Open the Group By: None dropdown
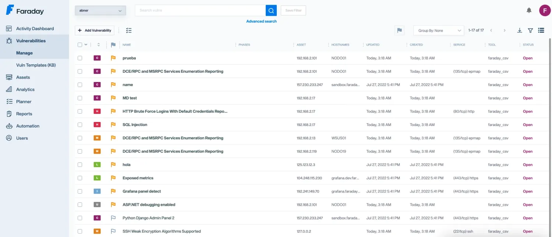 point(438,30)
